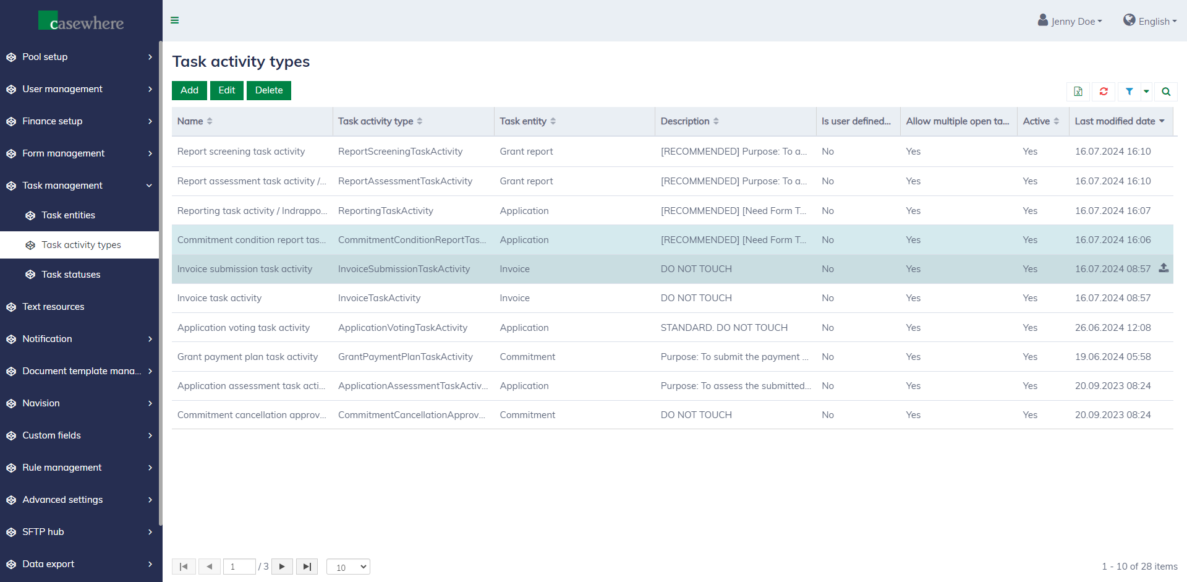Click the upload icon on Invoice submission row
The image size is (1187, 582).
(1164, 268)
